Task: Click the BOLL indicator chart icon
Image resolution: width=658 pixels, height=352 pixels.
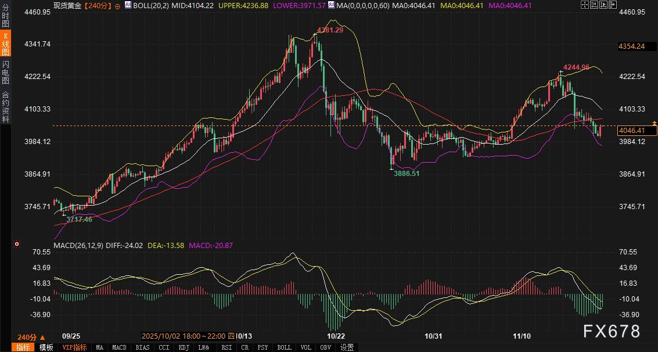Action: (128, 5)
